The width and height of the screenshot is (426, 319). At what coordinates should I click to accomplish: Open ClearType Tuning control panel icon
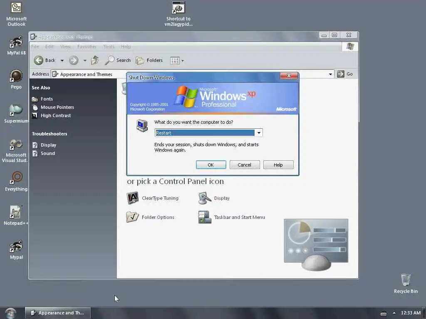[x=152, y=198]
